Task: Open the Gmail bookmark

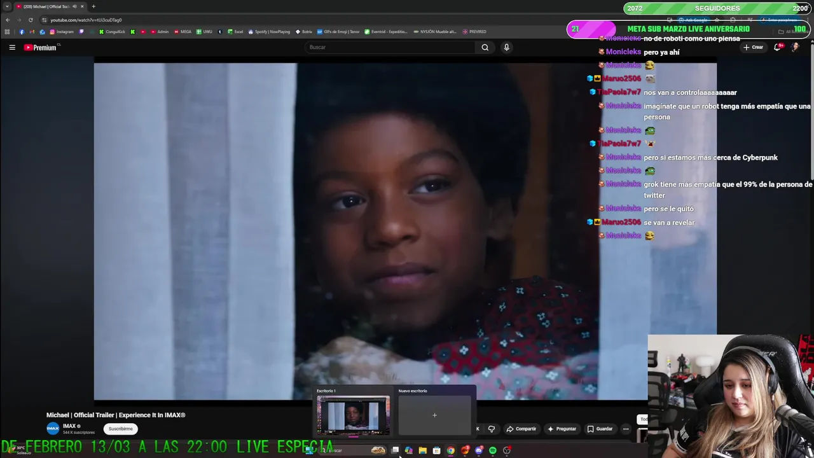Action: (x=32, y=32)
